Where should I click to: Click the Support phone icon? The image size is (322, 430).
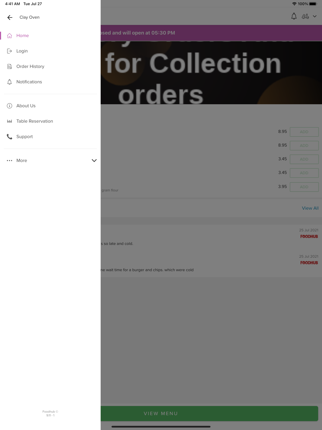pyautogui.click(x=10, y=137)
